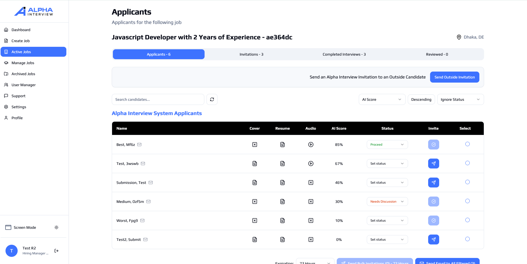Click the logout icon beside Test R2
The image size is (527, 264).
coord(56,251)
